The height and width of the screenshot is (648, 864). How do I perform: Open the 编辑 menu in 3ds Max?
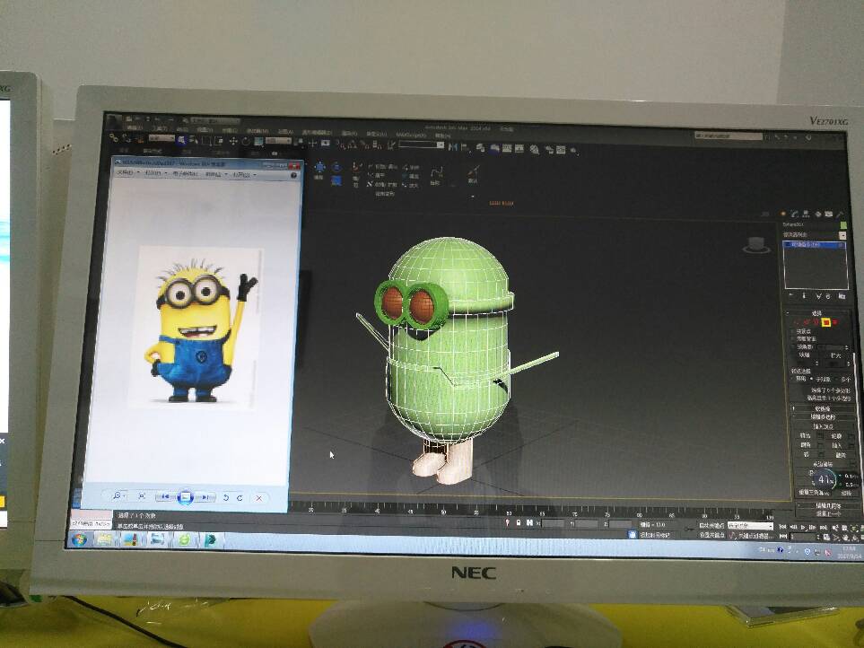(135, 127)
